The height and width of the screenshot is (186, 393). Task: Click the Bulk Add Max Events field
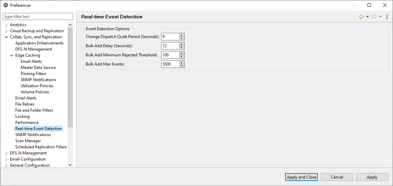(170, 64)
